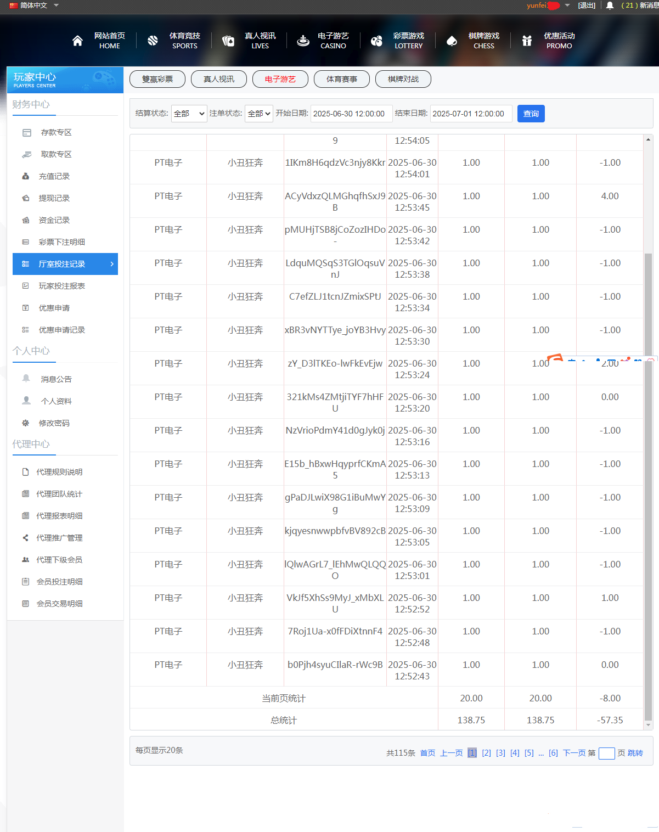Click the live cards icon
The image size is (659, 832).
[x=228, y=41]
